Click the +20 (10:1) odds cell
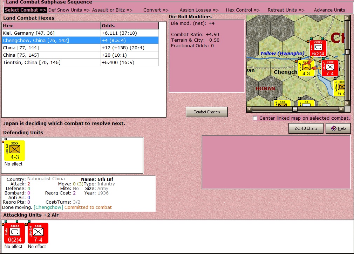 (130, 55)
